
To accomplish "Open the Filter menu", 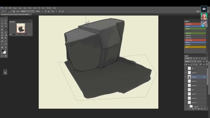I will point(35,8).
